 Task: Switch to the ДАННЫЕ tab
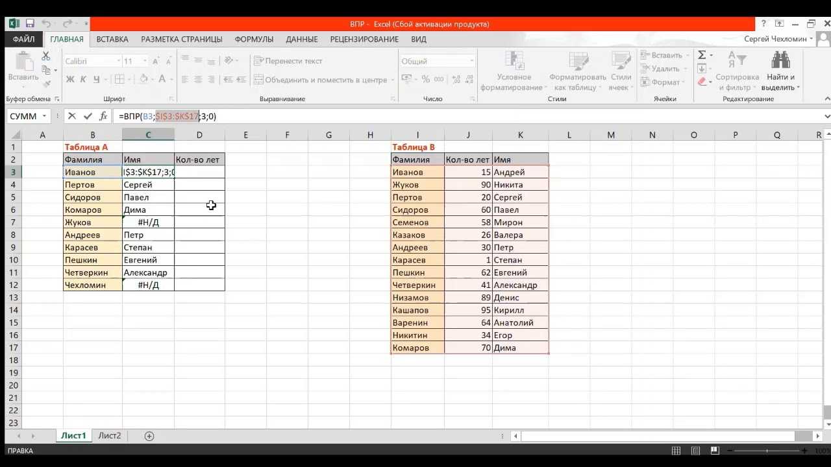tap(302, 39)
